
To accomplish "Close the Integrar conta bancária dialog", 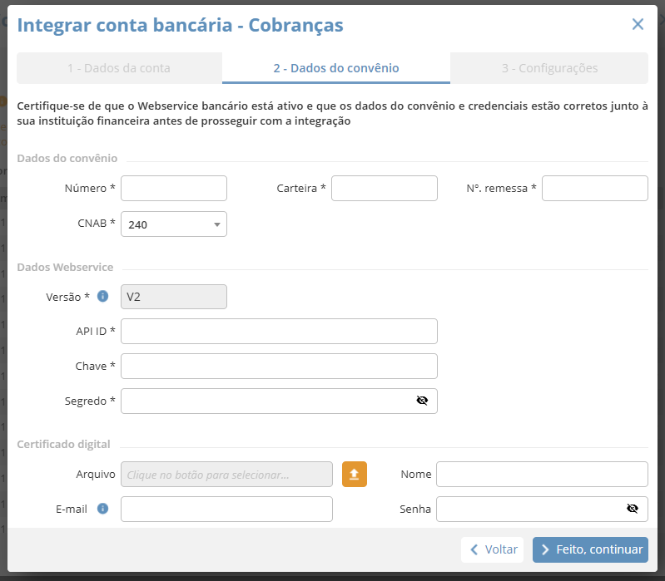I will 638,24.
